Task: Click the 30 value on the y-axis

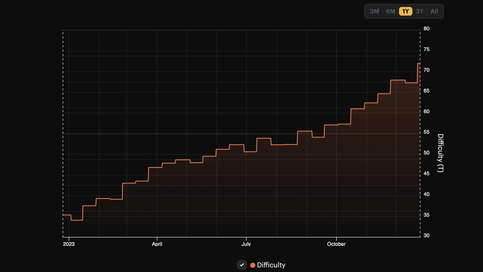Action: 426,235
